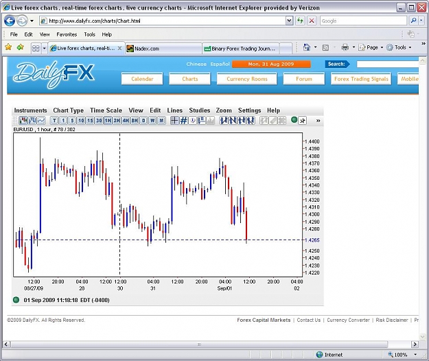
Task: Open the zoom level 100% dropdown
Action: pyautogui.click(x=415, y=354)
